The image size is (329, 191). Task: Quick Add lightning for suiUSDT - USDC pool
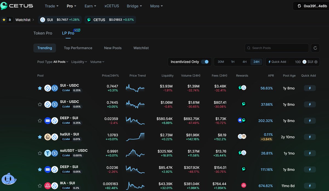(x=310, y=153)
